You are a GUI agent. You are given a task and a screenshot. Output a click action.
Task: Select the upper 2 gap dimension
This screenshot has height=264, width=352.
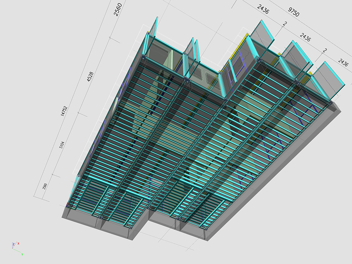pyautogui.click(x=285, y=24)
